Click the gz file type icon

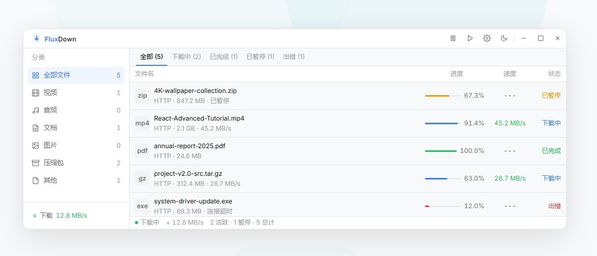coord(142,178)
